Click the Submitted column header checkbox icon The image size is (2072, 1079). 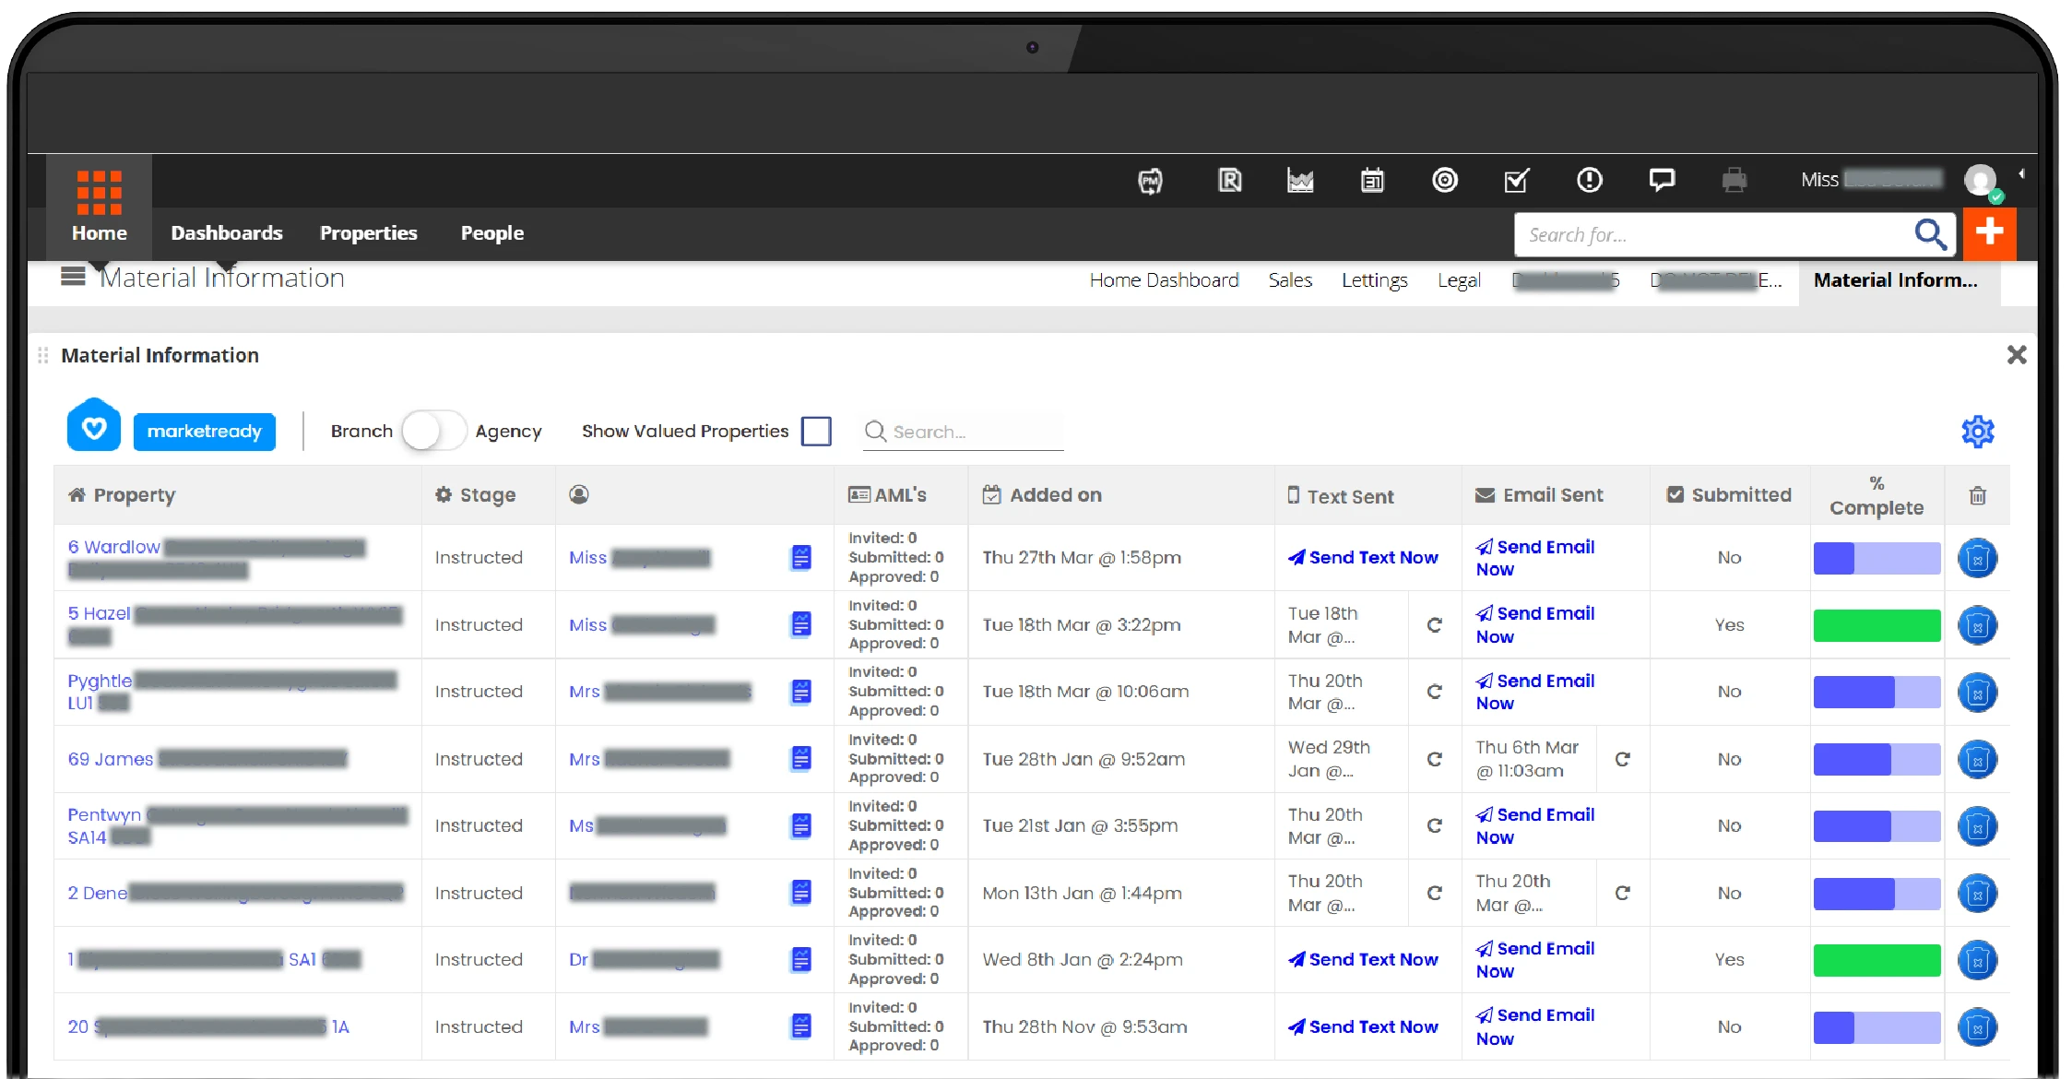[1675, 495]
